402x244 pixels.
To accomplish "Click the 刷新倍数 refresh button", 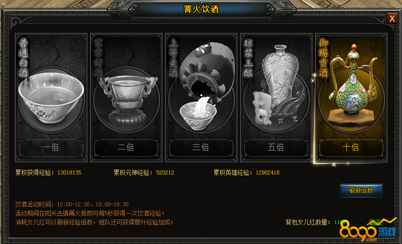I will (x=361, y=190).
